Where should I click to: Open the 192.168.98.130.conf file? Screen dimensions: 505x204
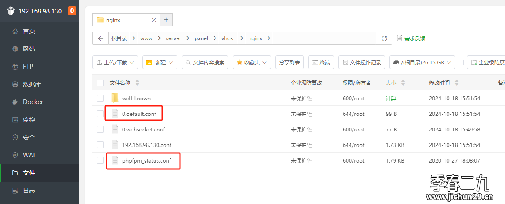[146, 145]
